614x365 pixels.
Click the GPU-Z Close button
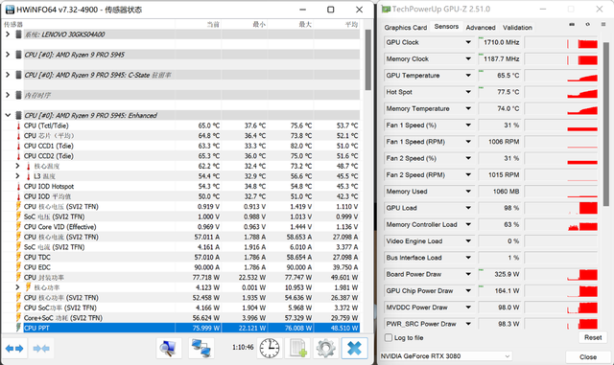click(588, 356)
